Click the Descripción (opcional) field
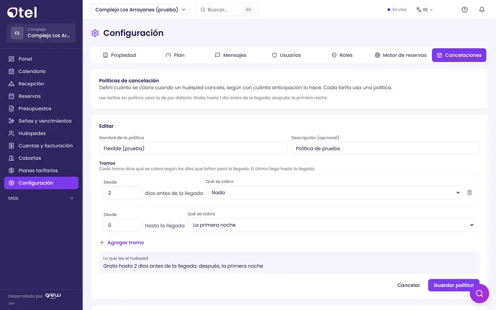 click(x=385, y=149)
